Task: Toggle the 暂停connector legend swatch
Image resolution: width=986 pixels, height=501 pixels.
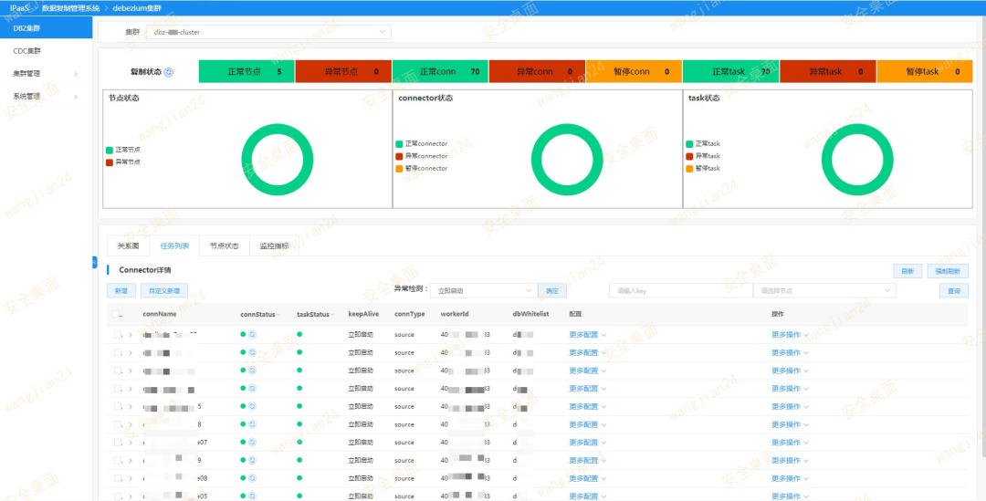Action: pyautogui.click(x=399, y=169)
